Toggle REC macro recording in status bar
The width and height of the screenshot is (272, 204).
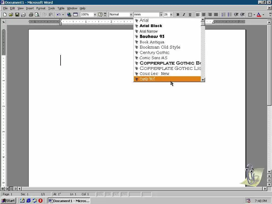[x=100, y=194]
